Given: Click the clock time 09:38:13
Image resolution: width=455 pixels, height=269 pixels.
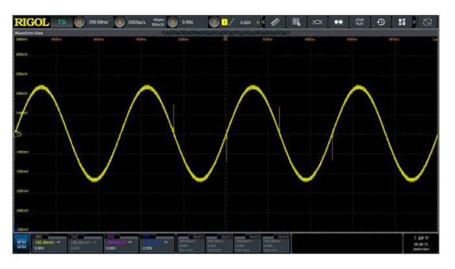Looking at the screenshot, I should 421,244.
